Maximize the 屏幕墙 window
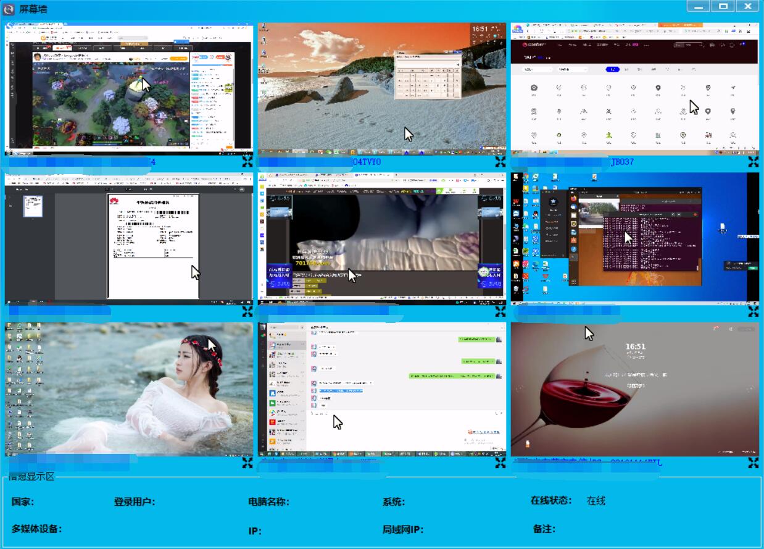This screenshot has height=549, width=764. click(x=723, y=6)
